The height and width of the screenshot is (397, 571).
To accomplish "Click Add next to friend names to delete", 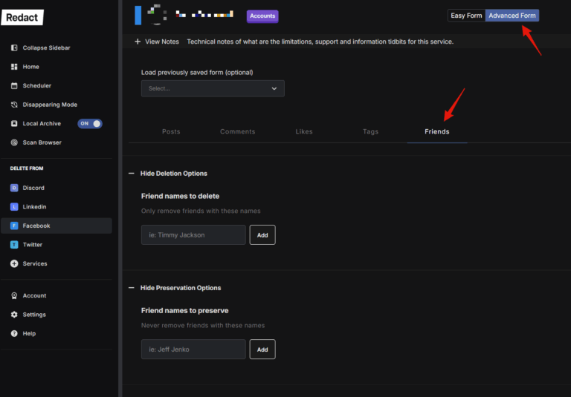I will (262, 235).
